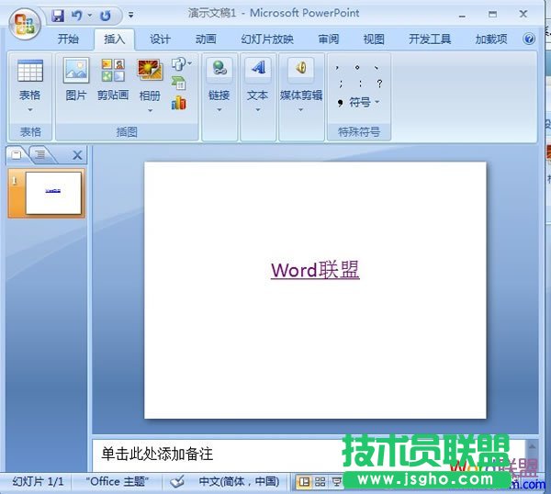Expand the 媒体剪辑 dropdown arrow
Image resolution: width=551 pixels, height=494 pixels.
[x=301, y=109]
